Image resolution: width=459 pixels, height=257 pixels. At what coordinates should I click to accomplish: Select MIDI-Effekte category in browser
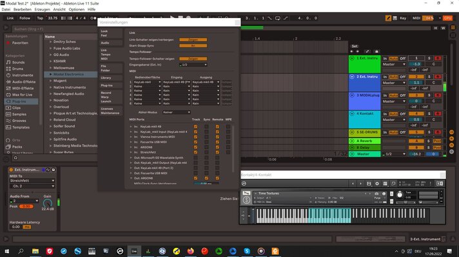tap(23, 88)
